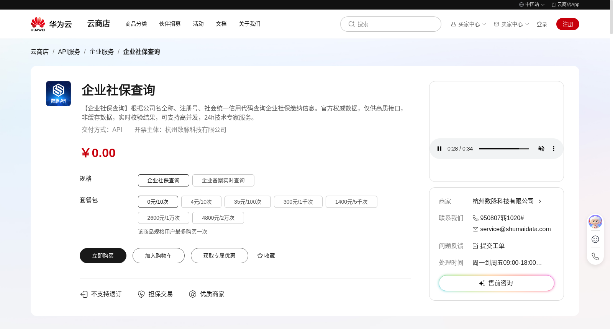Click the 优质商家 badge icon
613x329 pixels.
point(193,294)
